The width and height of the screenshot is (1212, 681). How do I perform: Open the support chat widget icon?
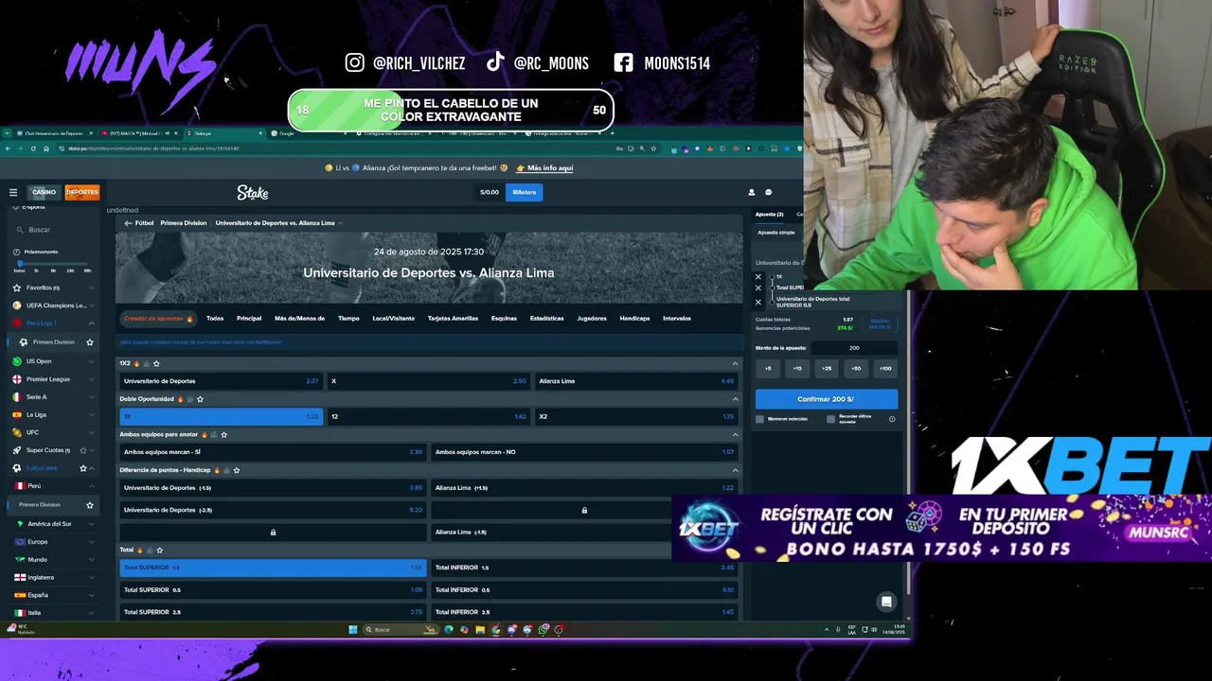(x=886, y=602)
